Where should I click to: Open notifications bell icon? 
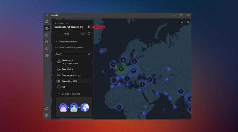pyautogui.click(x=188, y=22)
